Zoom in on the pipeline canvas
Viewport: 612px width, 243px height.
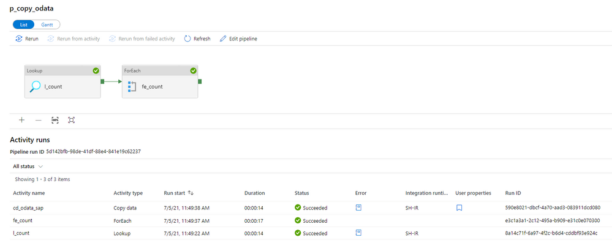[21, 120]
